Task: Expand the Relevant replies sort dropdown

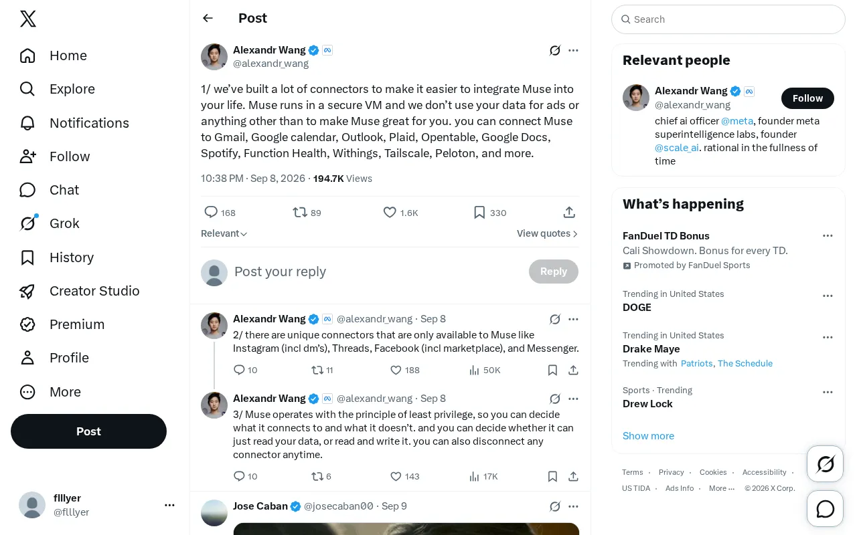Action: point(224,233)
